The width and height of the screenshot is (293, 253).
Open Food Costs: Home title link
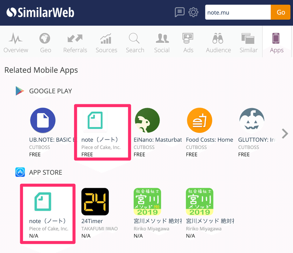click(x=209, y=140)
